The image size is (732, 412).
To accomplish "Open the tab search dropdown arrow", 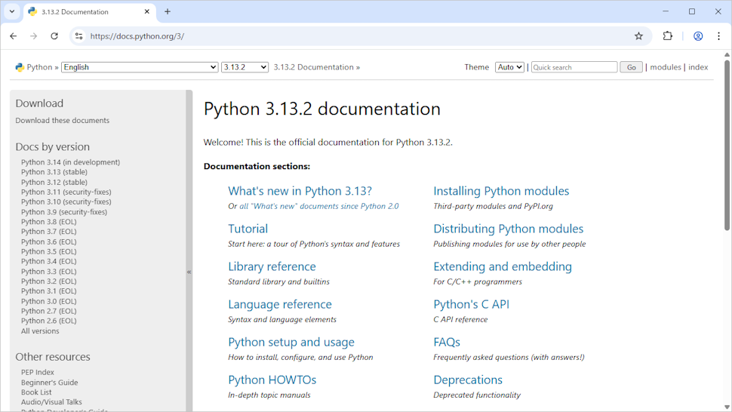I will pos(12,11).
